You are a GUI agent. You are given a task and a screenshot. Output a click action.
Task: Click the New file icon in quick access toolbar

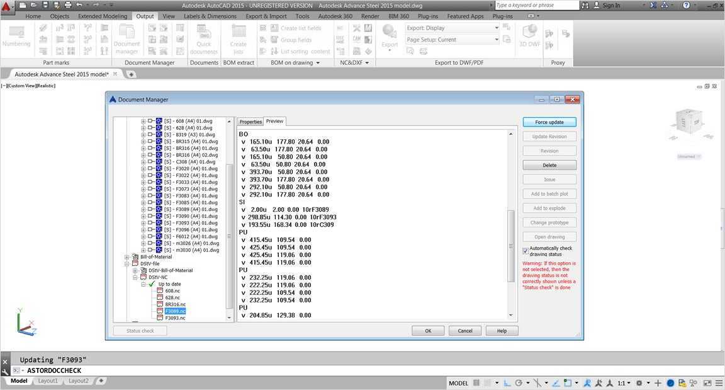coord(23,5)
